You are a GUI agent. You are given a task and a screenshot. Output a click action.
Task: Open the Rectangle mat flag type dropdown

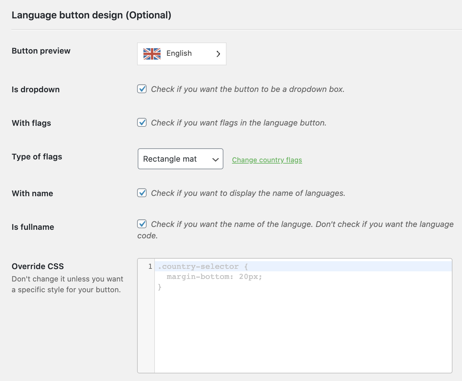[180, 159]
